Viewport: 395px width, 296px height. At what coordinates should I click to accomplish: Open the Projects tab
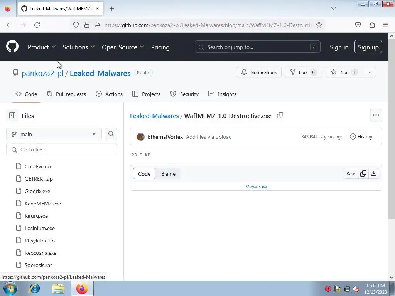[x=146, y=94]
